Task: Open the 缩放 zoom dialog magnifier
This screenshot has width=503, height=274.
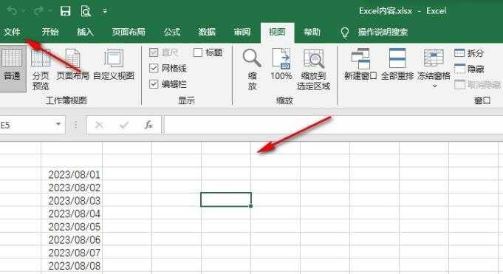Action: click(x=252, y=69)
